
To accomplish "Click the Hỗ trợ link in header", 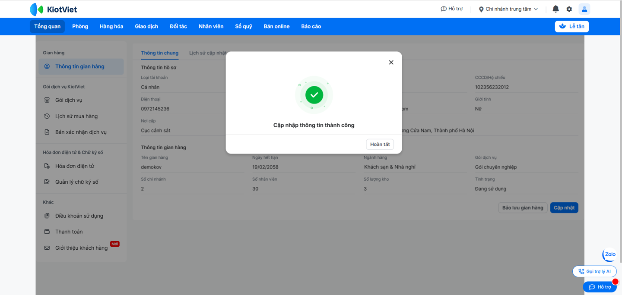I will 451,9.
